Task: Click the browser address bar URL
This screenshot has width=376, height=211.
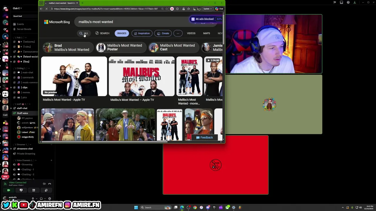Action: [x=106, y=9]
